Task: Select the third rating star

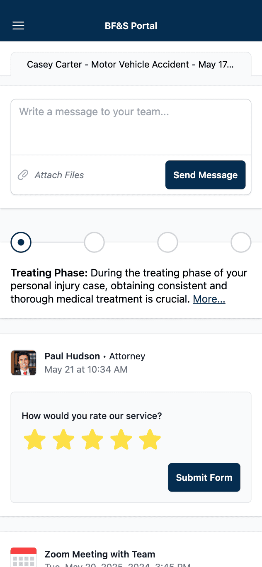Action: tap(92, 439)
